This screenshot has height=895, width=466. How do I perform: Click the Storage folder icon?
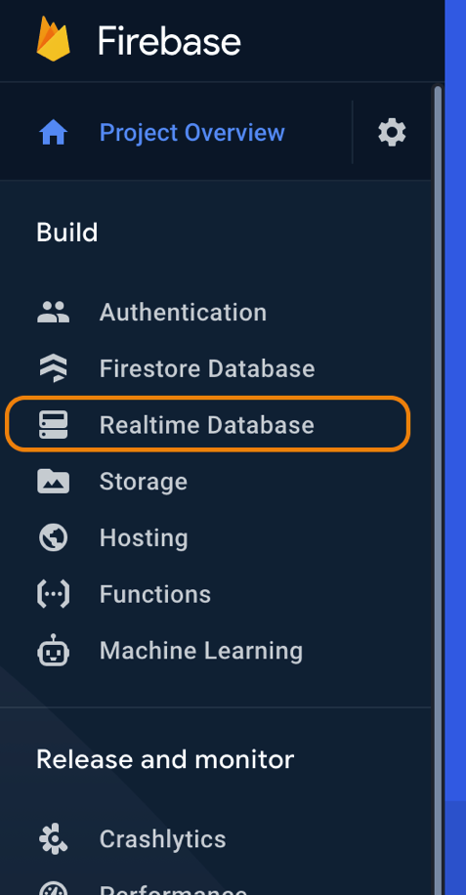[x=53, y=481]
